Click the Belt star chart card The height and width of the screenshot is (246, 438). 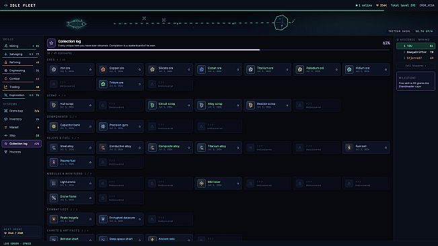[71, 239]
